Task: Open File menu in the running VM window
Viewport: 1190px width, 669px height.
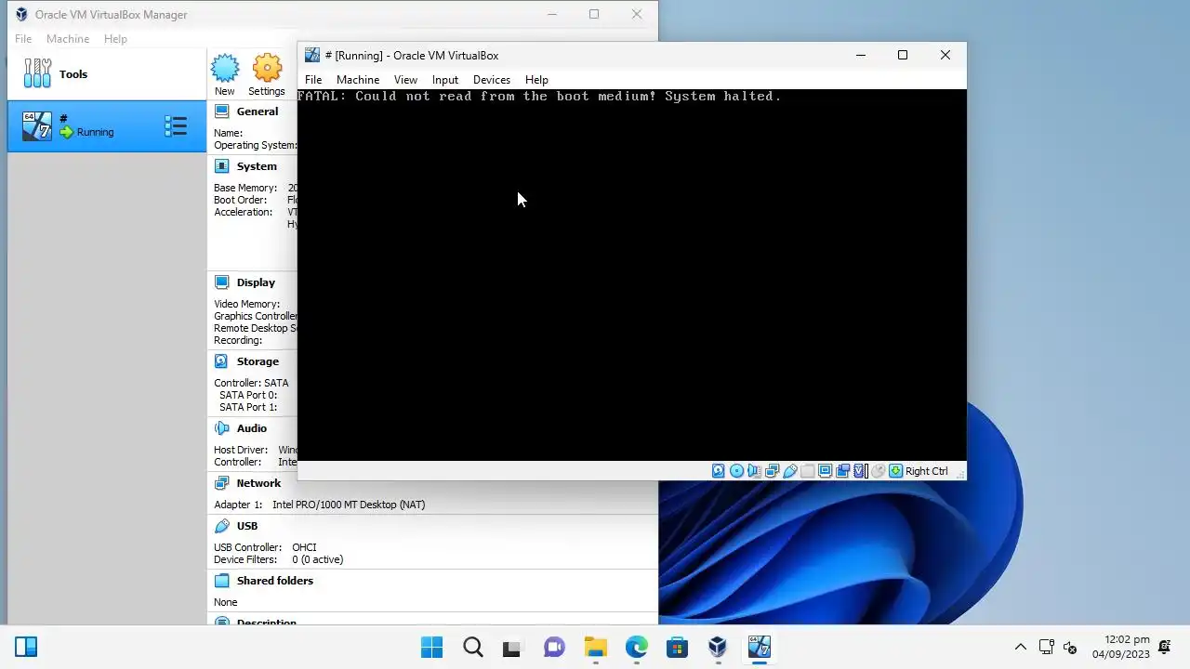Action: [313, 80]
